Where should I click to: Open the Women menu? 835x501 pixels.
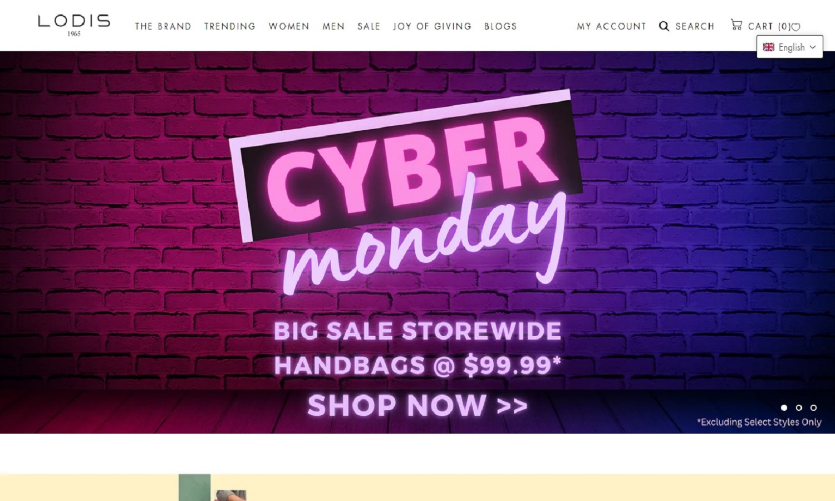click(289, 26)
